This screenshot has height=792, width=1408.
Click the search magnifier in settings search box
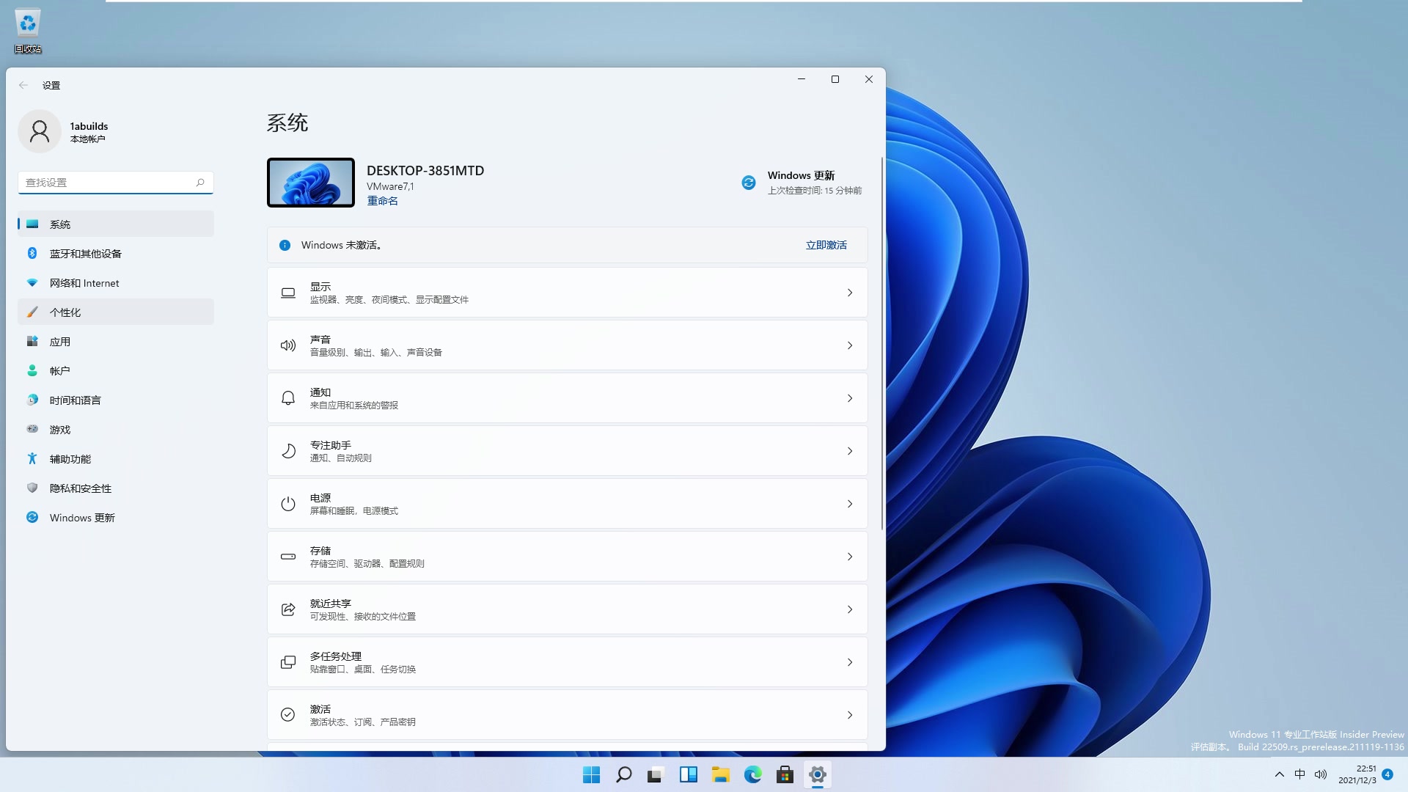pyautogui.click(x=200, y=183)
